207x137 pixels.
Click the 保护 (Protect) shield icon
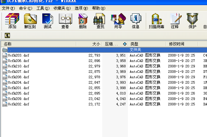pos(192,21)
